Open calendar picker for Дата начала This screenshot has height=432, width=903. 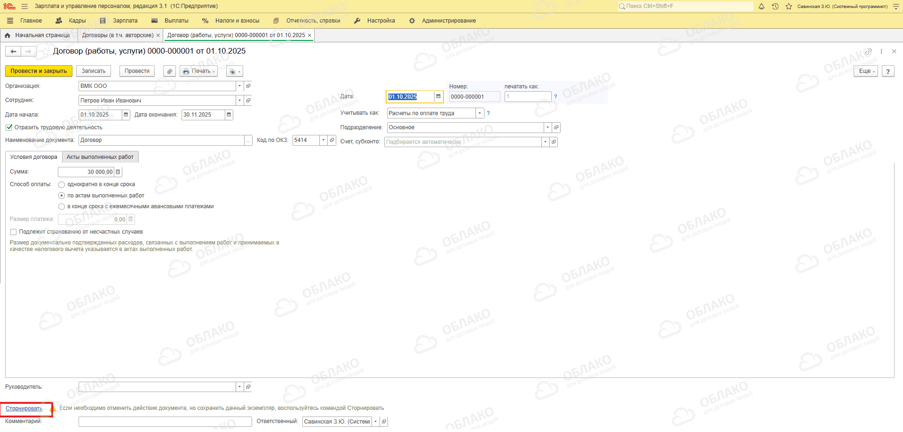pyautogui.click(x=126, y=115)
